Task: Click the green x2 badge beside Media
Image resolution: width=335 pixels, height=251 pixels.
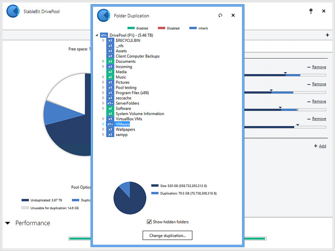Action: (x=110, y=72)
